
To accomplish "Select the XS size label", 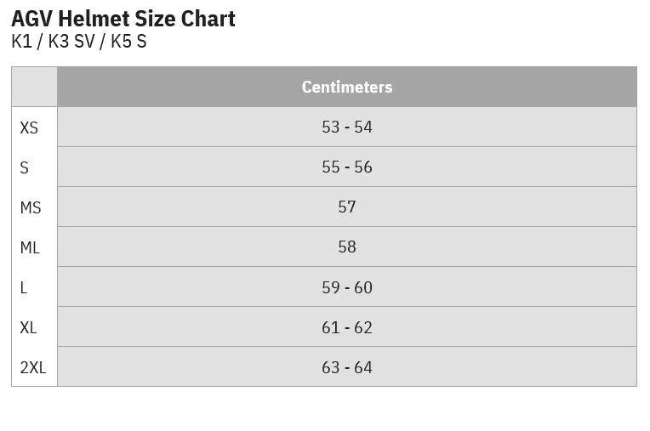I will pos(29,128).
